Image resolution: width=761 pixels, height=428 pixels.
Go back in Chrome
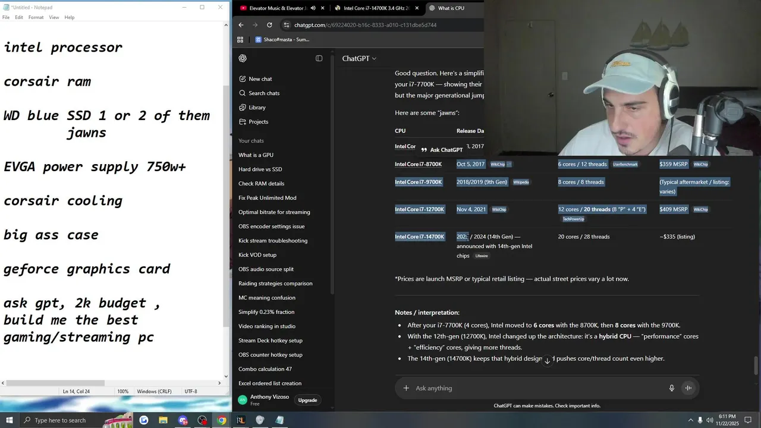tap(241, 25)
